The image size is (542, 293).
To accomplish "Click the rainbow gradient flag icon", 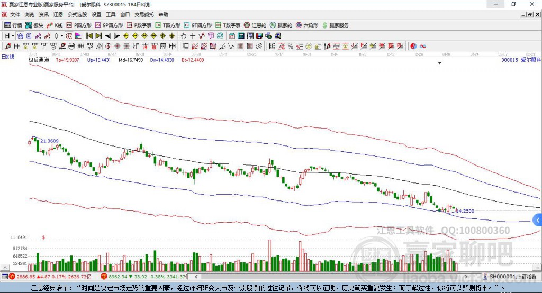I will tap(78, 36).
